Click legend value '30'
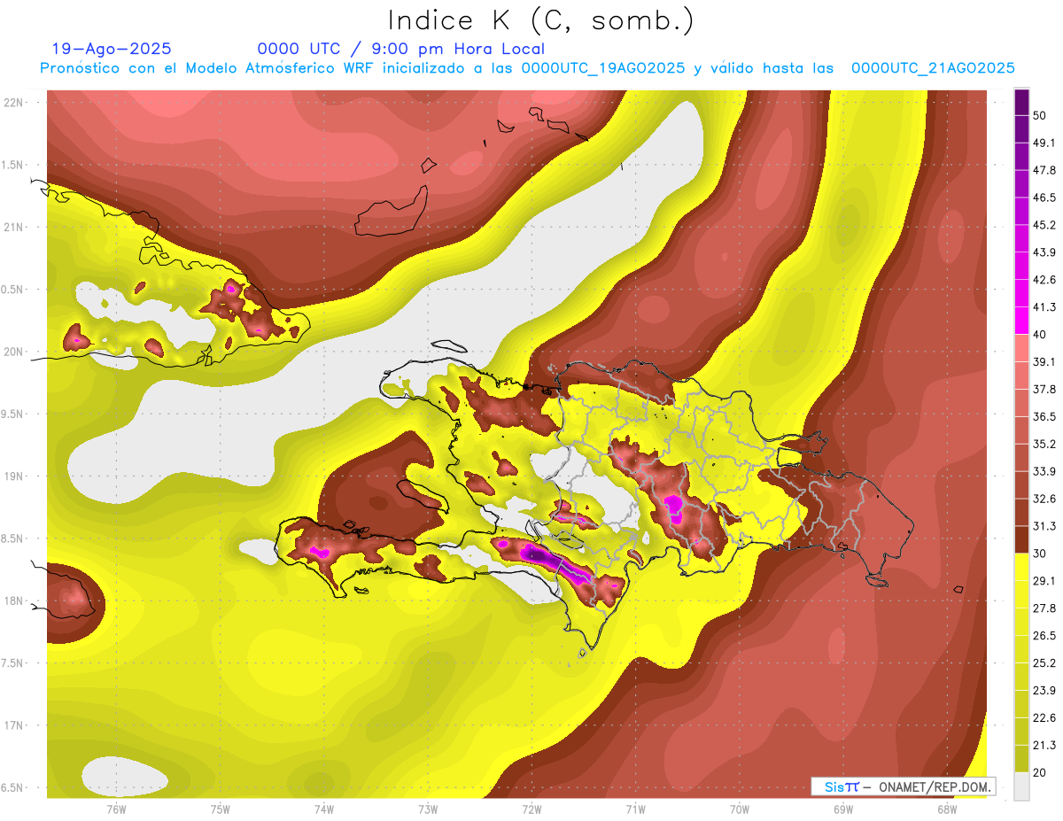The height and width of the screenshot is (821, 1063). (x=1040, y=553)
